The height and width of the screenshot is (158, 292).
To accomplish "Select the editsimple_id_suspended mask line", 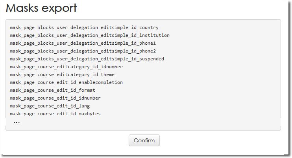I will 87,59.
